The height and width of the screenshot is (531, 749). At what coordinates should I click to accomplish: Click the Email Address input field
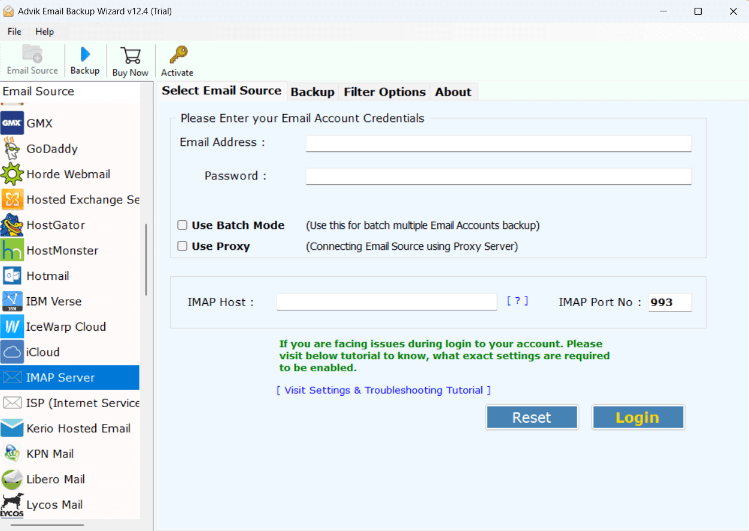click(x=499, y=143)
